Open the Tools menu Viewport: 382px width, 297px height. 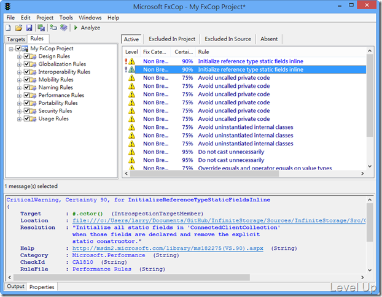tap(66, 18)
